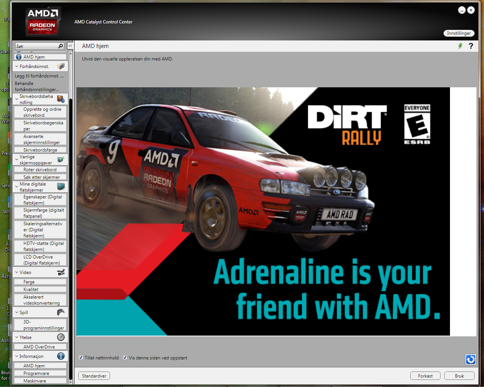The width and height of the screenshot is (484, 387).
Task: Open Akselerert videokonvertering
Action: [40, 300]
